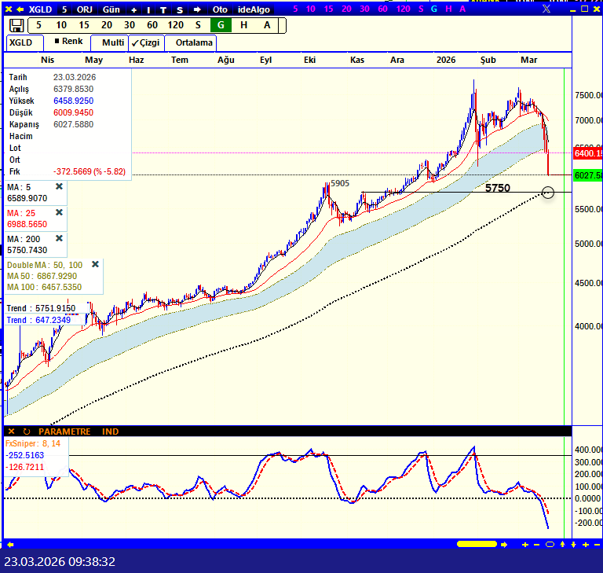Click the plus icon next to Gün
The width and height of the screenshot is (603, 573).
pos(133,9)
